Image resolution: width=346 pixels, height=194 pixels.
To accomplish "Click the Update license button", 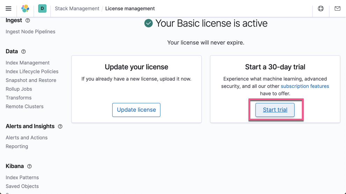I will tap(136, 110).
